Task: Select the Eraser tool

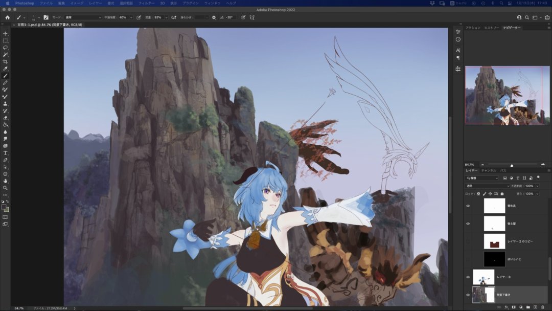Action: click(5, 118)
